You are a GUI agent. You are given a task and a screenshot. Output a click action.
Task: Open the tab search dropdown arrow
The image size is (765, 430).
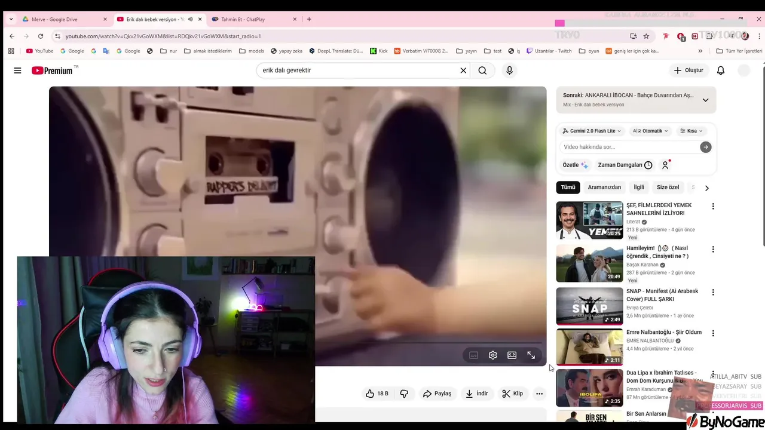click(11, 19)
